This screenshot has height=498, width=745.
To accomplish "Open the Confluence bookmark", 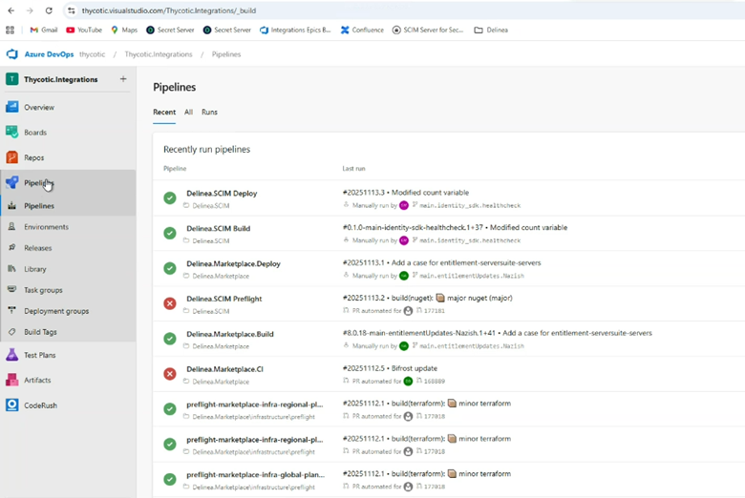I will [x=362, y=30].
